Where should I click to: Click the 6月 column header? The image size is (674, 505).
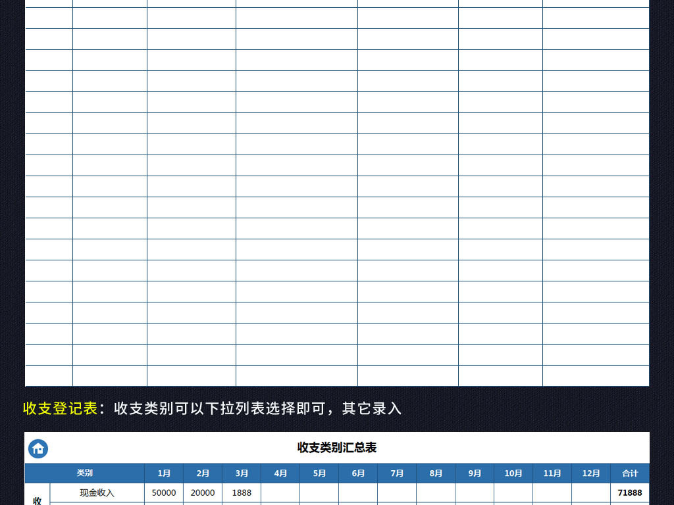click(358, 473)
